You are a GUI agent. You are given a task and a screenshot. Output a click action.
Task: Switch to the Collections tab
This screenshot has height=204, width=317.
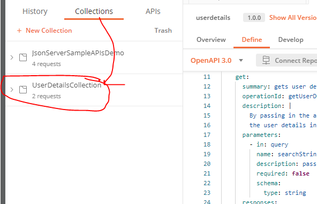(x=94, y=11)
